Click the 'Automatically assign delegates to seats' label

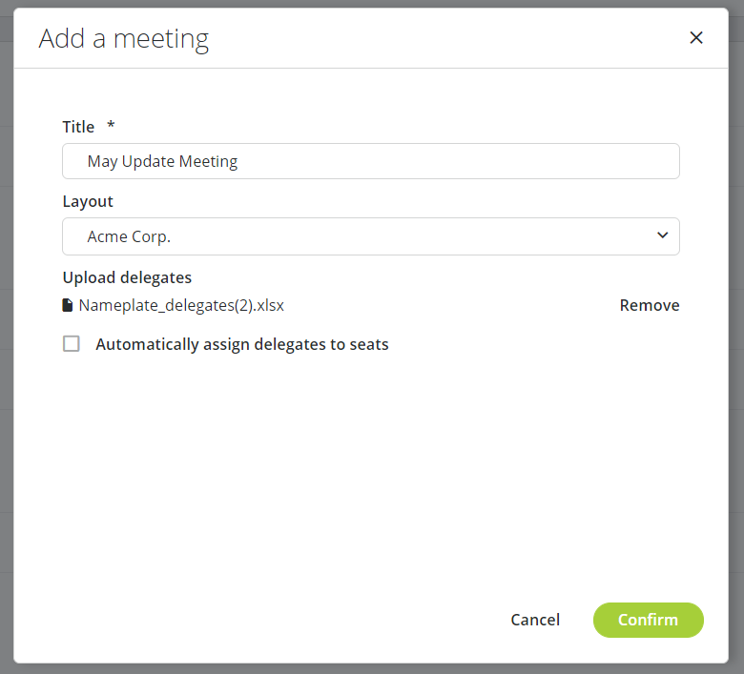[242, 344]
